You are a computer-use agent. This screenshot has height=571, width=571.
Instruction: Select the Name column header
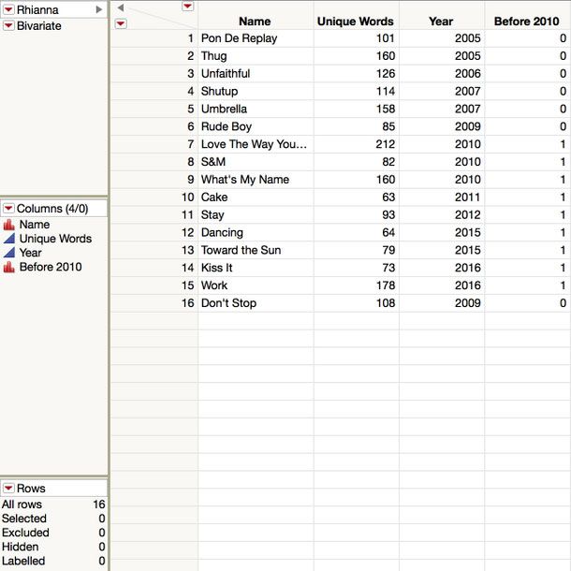point(255,22)
